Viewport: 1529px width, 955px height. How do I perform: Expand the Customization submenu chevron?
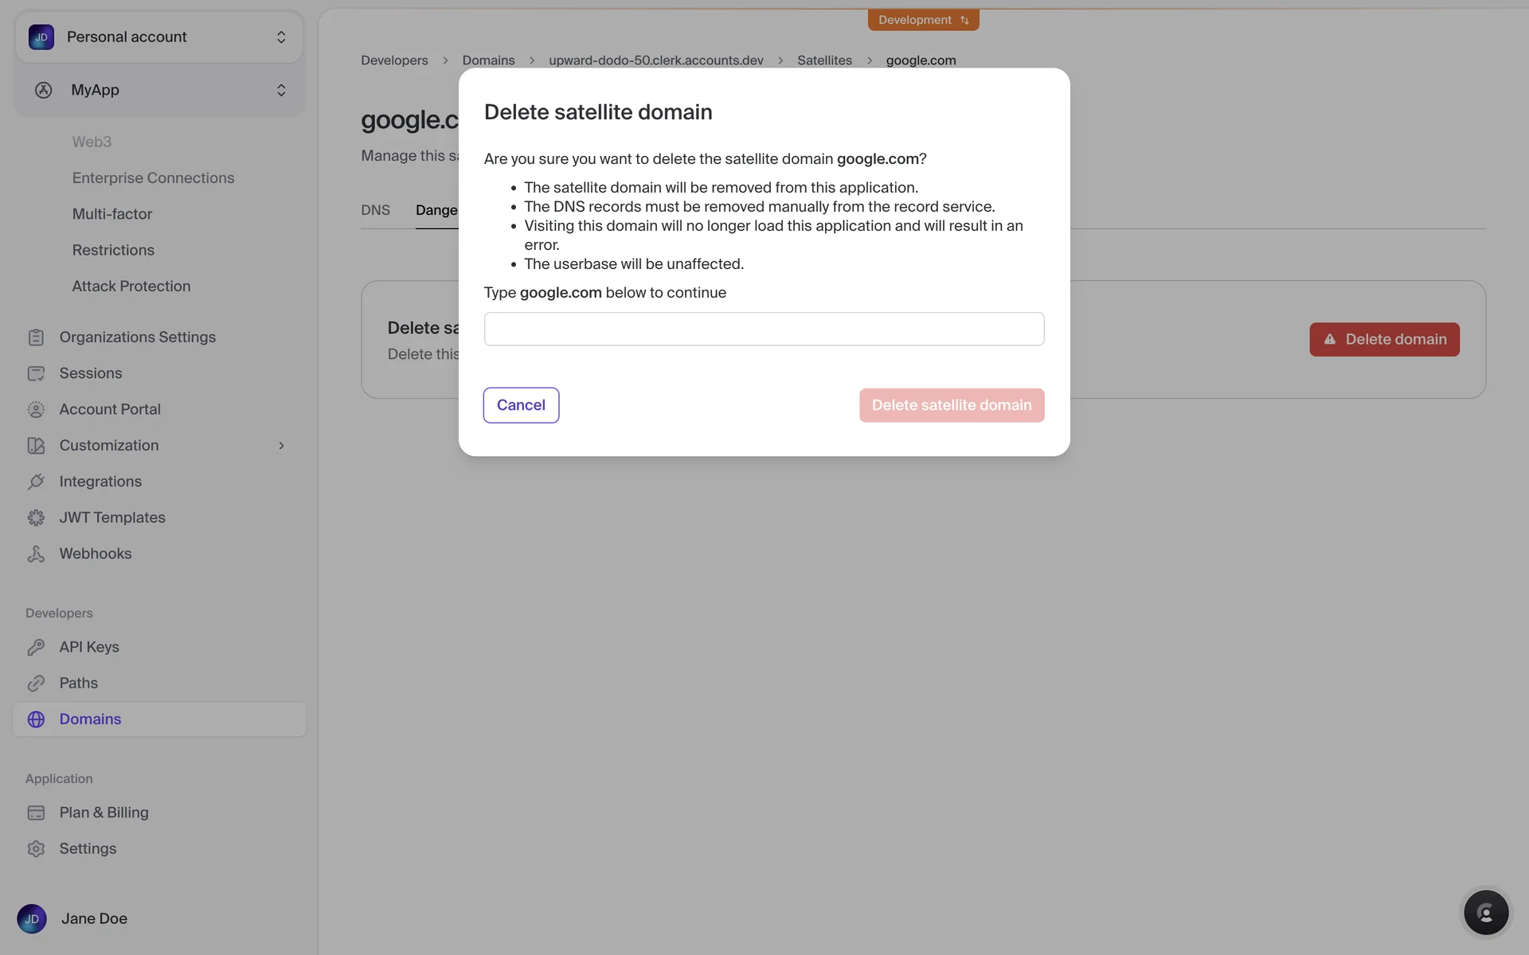pyautogui.click(x=281, y=446)
